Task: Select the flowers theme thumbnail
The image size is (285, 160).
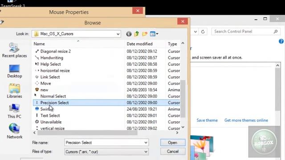Action: 202,148
